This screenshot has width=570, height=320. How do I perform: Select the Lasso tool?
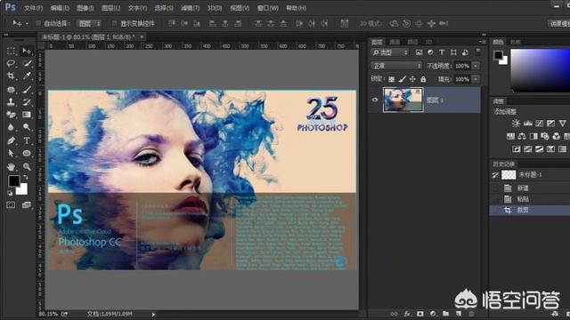click(x=11, y=63)
